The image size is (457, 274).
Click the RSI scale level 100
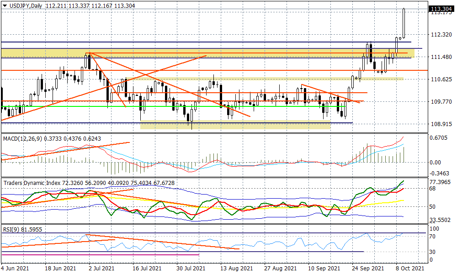(434, 229)
